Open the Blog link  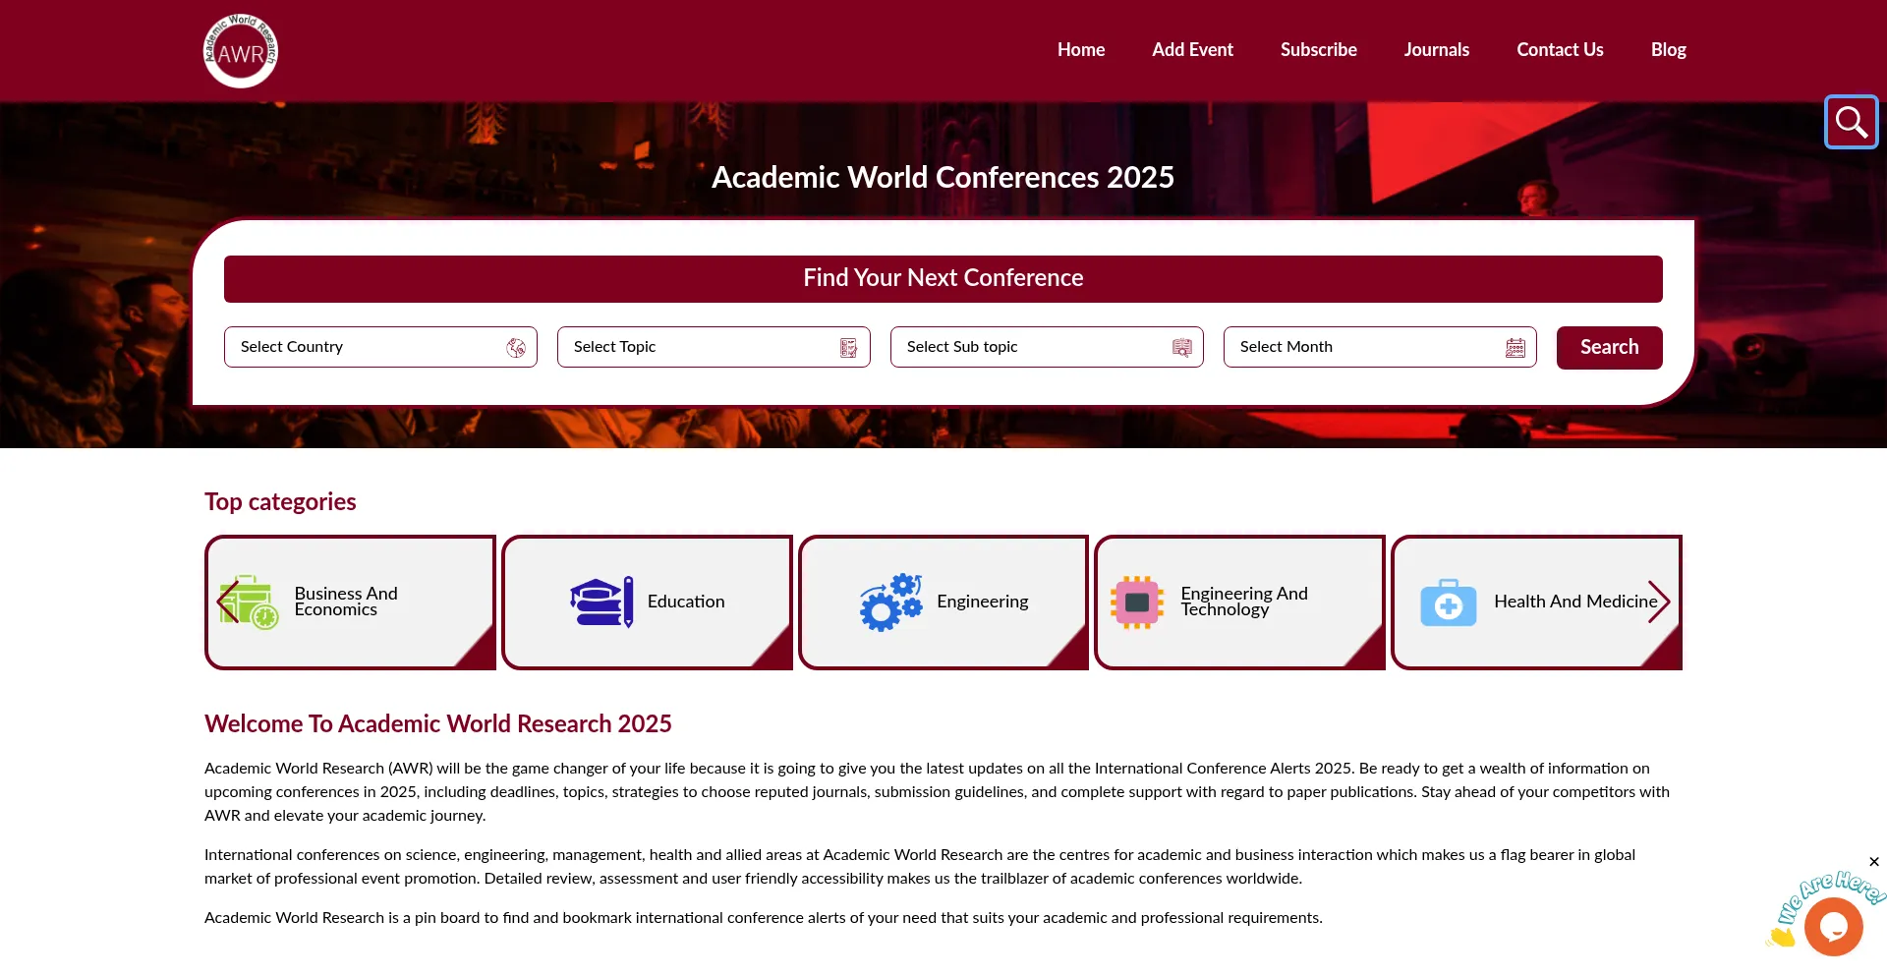(x=1668, y=50)
